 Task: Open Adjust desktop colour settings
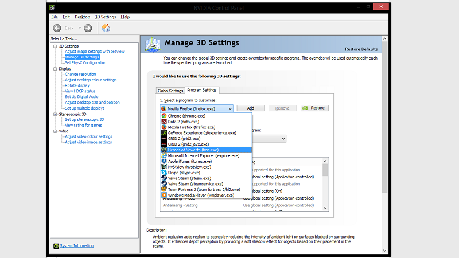tap(91, 80)
